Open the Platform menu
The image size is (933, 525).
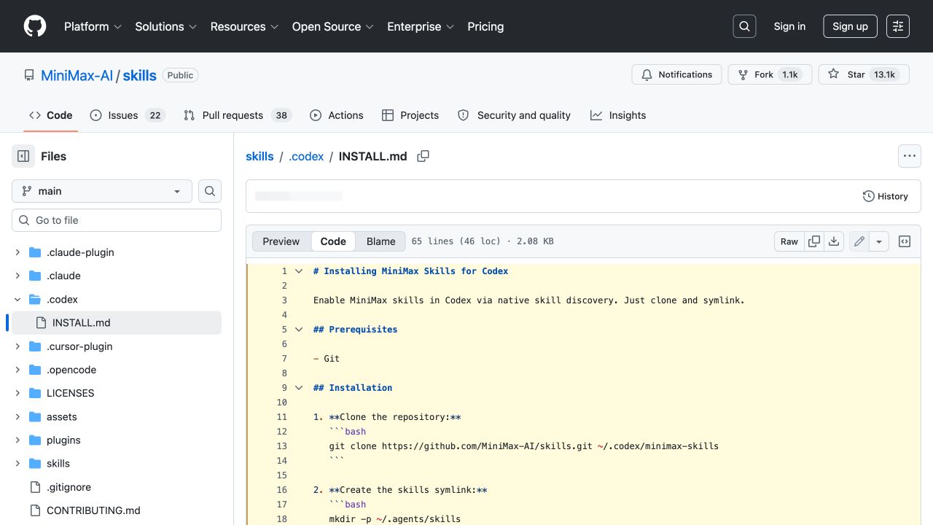coord(93,26)
